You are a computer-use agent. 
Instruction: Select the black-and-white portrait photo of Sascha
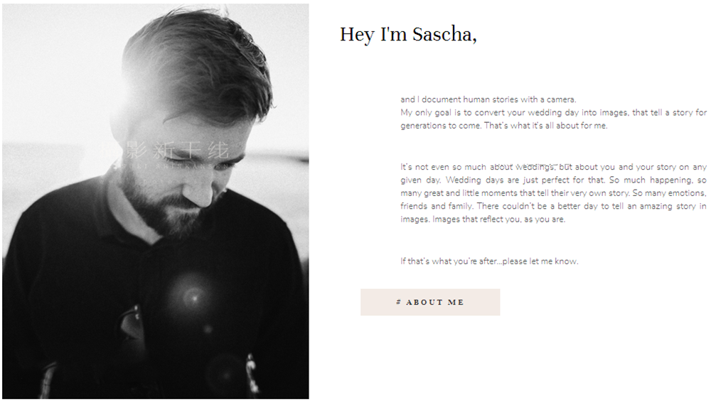[156, 201]
